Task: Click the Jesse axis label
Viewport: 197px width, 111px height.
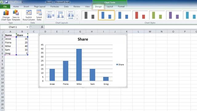Action: pos(52,84)
